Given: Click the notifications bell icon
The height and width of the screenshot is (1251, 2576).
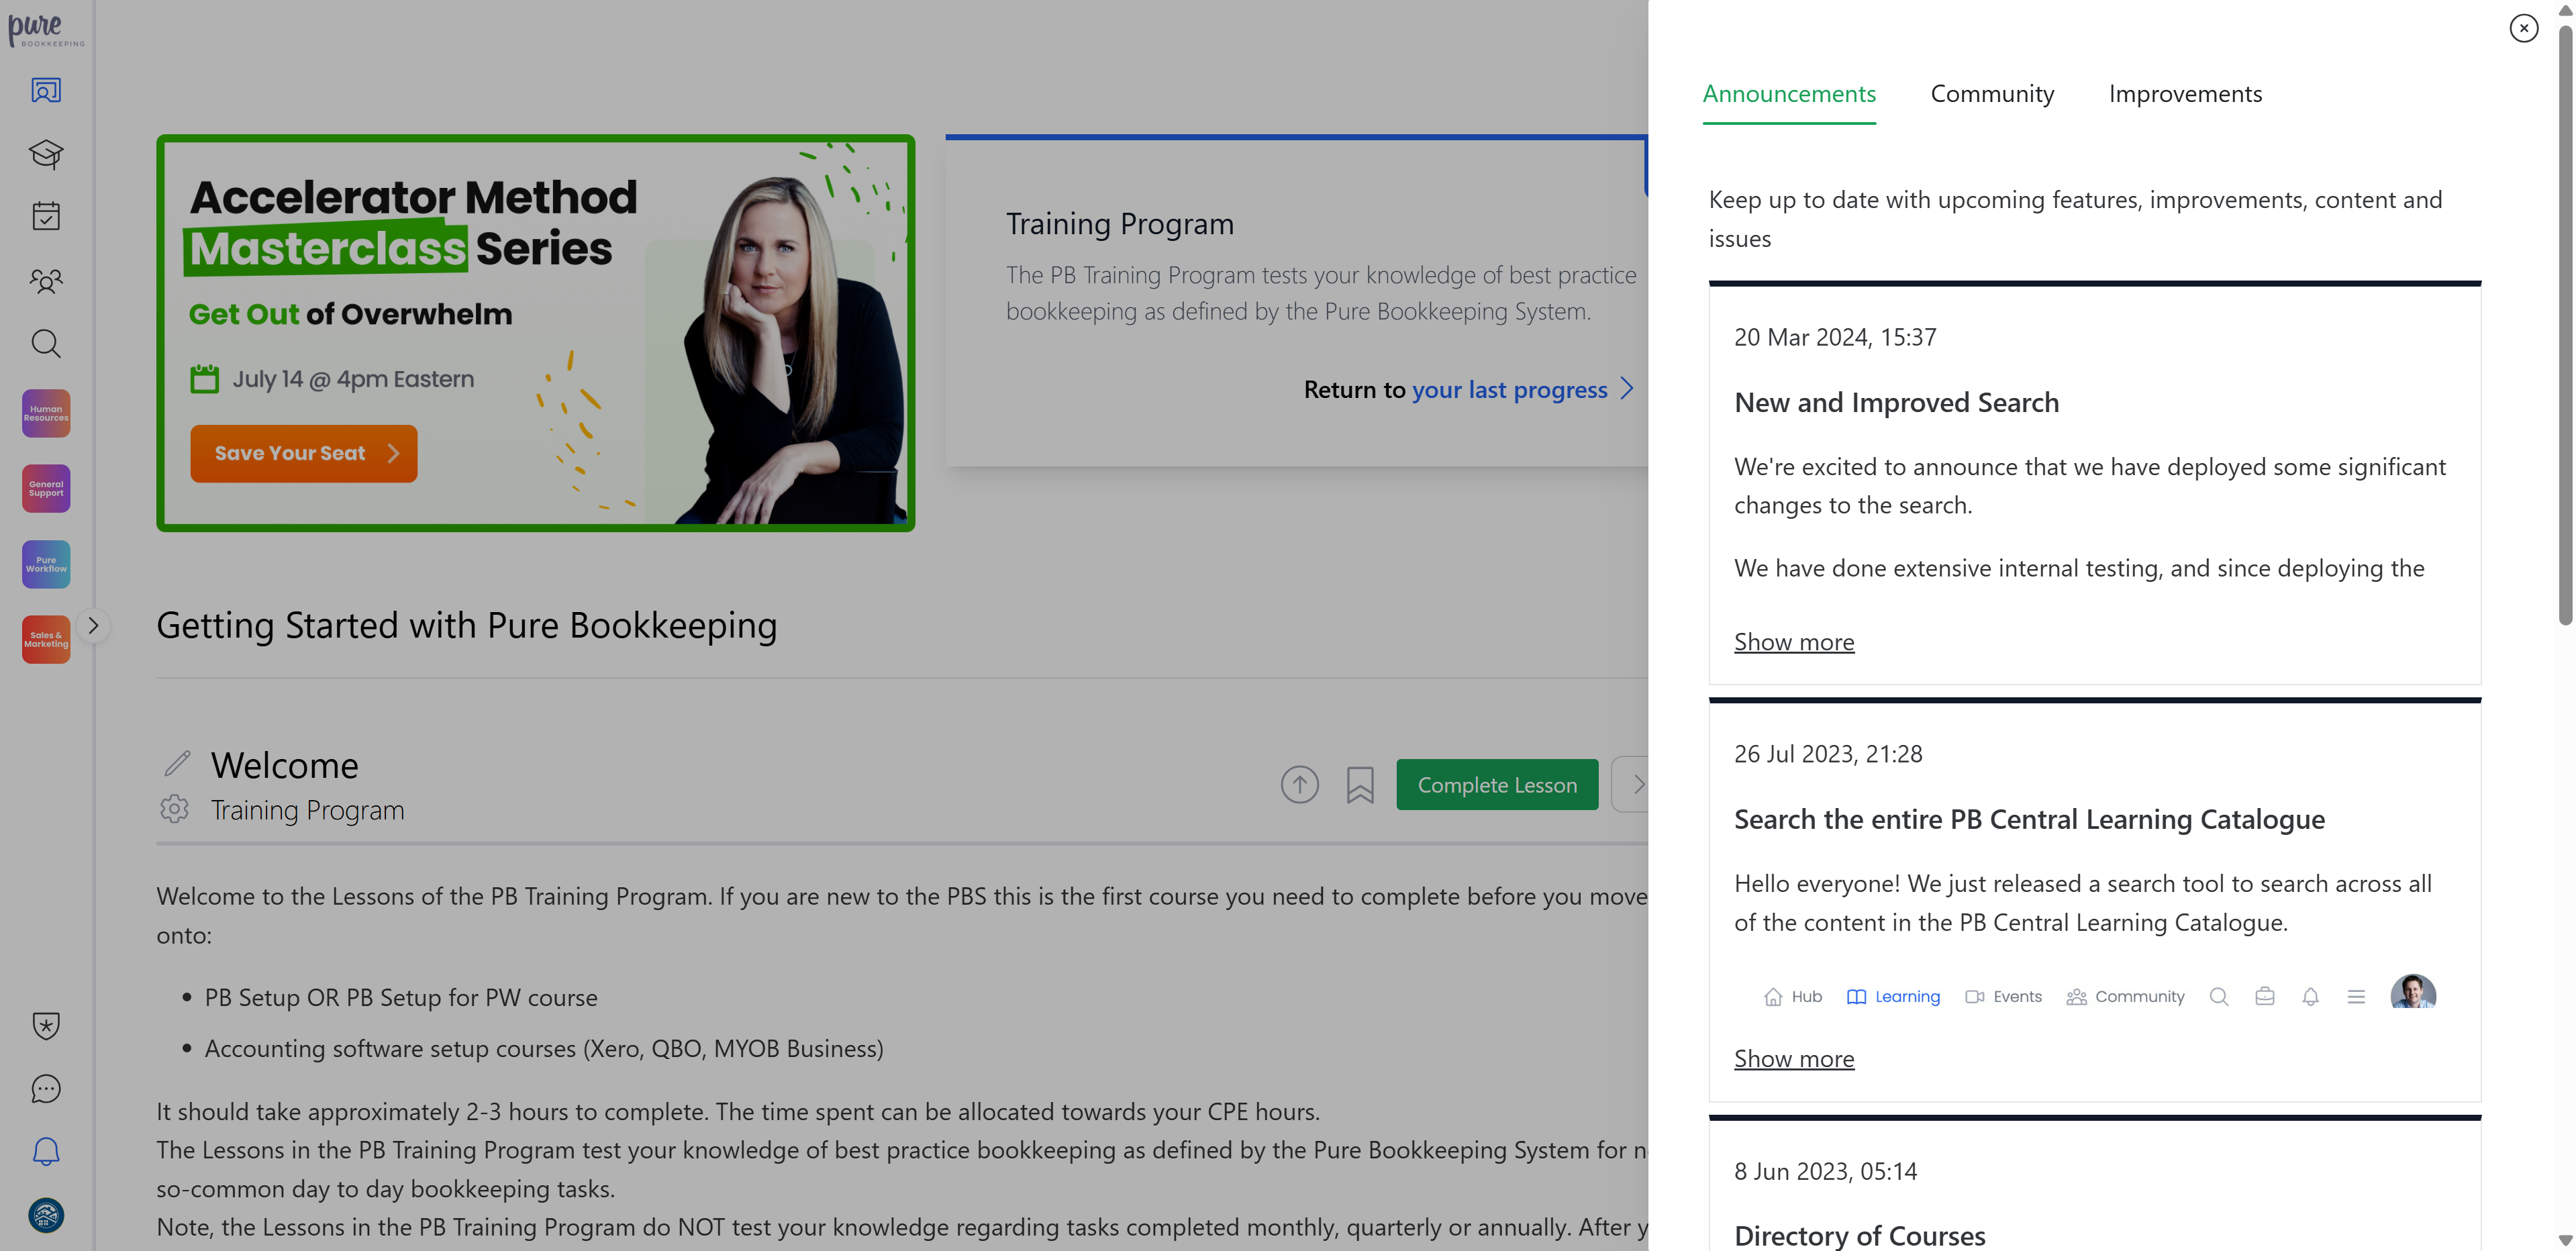Looking at the screenshot, I should pyautogui.click(x=46, y=1152).
